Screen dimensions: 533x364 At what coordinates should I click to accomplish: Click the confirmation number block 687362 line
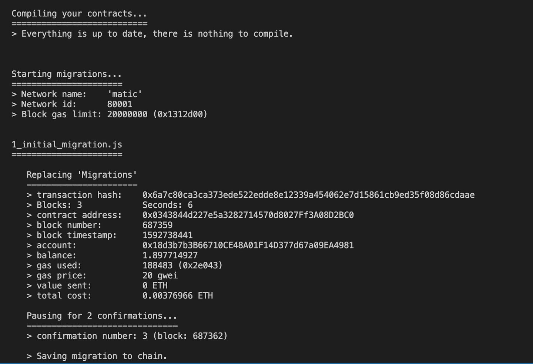127,336
